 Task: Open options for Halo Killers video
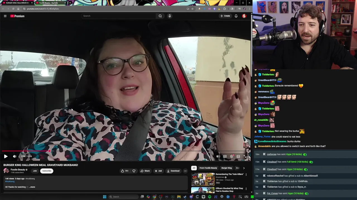click(x=246, y=174)
